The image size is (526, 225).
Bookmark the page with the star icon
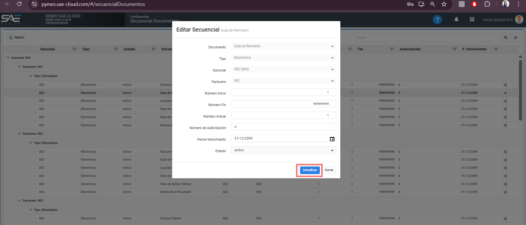[444, 4]
